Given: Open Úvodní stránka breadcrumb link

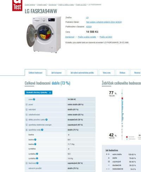Looking at the screenshot, I should click(x=30, y=5).
